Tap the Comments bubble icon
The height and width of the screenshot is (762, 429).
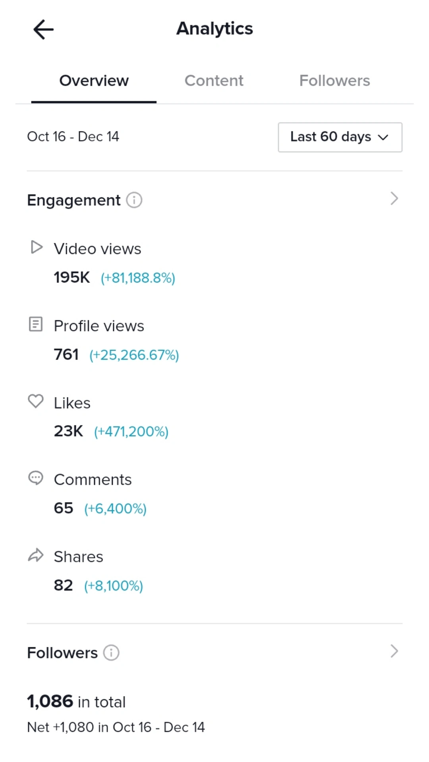(x=36, y=478)
